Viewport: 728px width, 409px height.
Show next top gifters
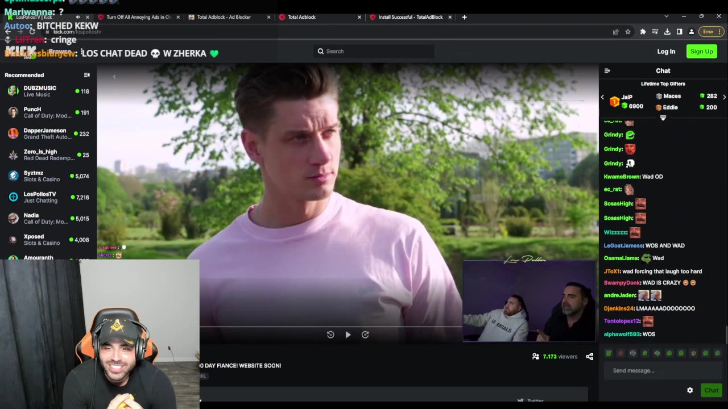click(x=724, y=97)
